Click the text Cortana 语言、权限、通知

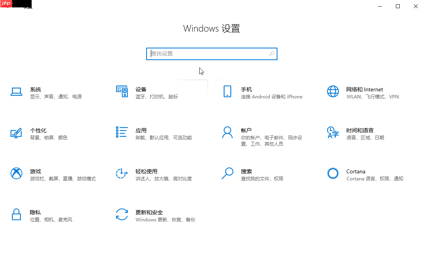coord(375,179)
